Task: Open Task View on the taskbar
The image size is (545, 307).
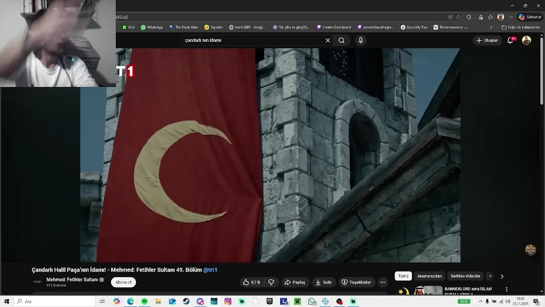Action: pos(102,301)
